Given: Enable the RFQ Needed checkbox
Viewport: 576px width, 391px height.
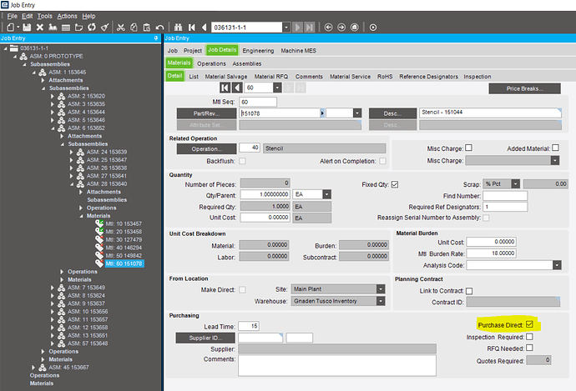Looking at the screenshot, I should pos(529,348).
